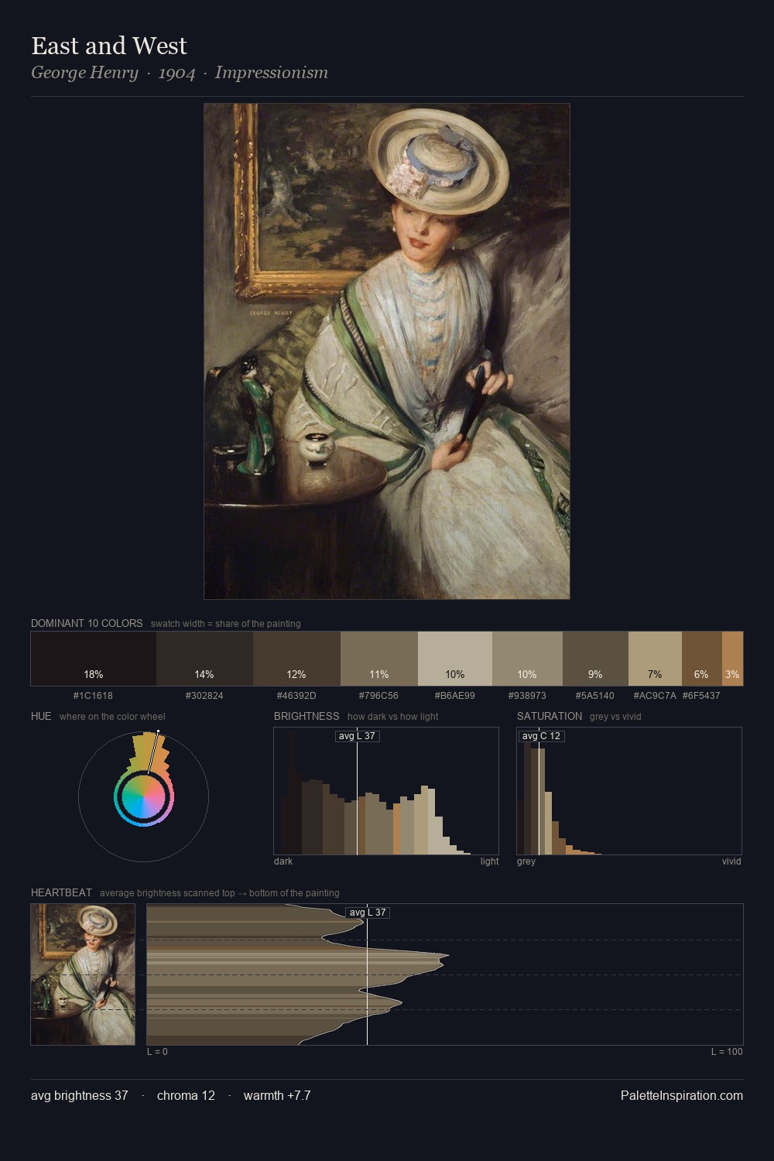The height and width of the screenshot is (1161, 774).
Task: Click hex code #1C1618
Action: pos(93,696)
